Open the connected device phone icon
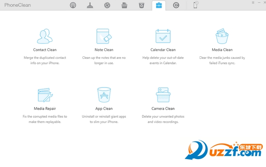The width and height of the screenshot is (266, 167). 195,5
